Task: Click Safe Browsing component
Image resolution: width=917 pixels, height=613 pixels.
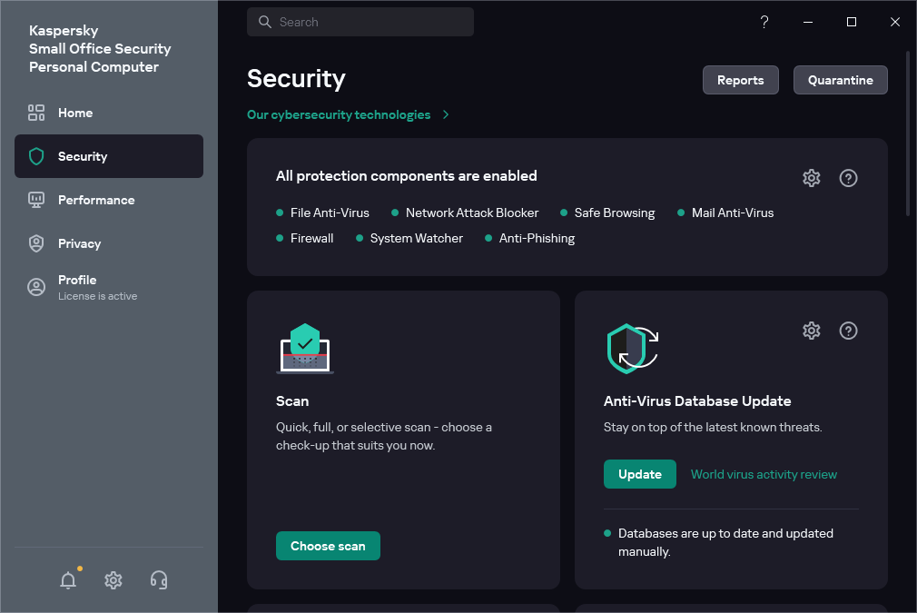Action: pyautogui.click(x=615, y=213)
